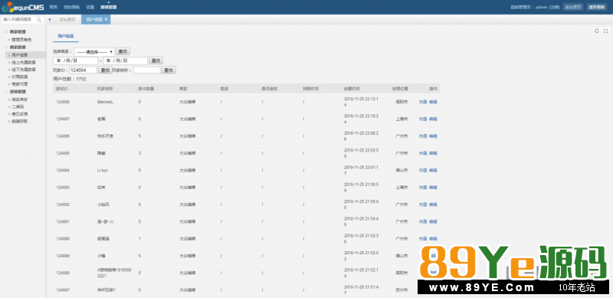Viewport: 613px width, 298px height.
Task: Click the nickname 'Beloved' cell
Action: [x=106, y=102]
